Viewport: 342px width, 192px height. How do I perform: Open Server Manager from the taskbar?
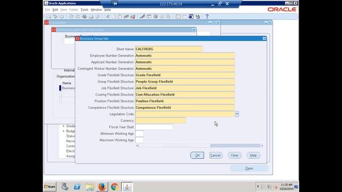[x=65, y=187]
